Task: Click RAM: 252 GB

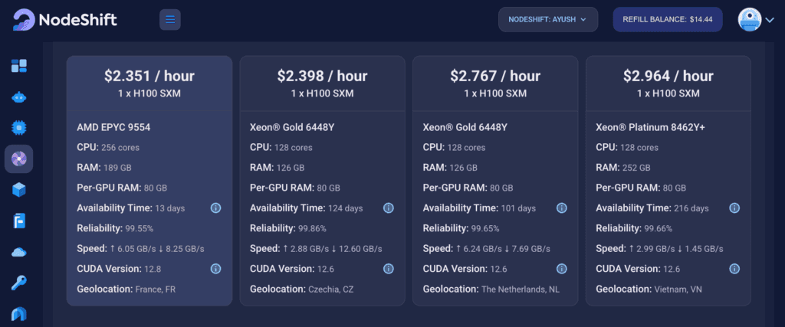Action: pos(623,168)
